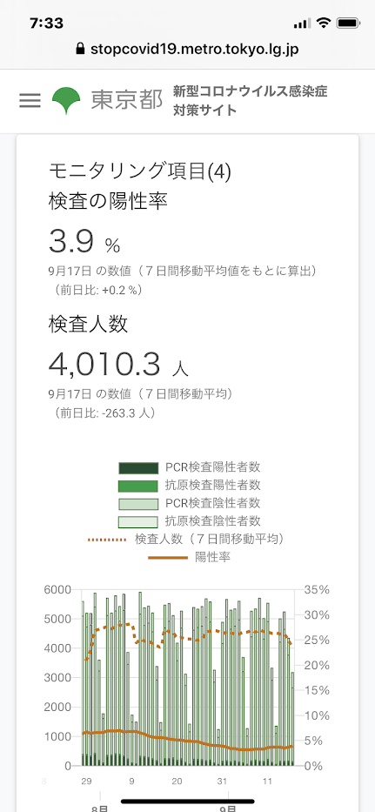Open the stopcovid19.metro.tokyo.lg.jp address bar

click(x=188, y=50)
